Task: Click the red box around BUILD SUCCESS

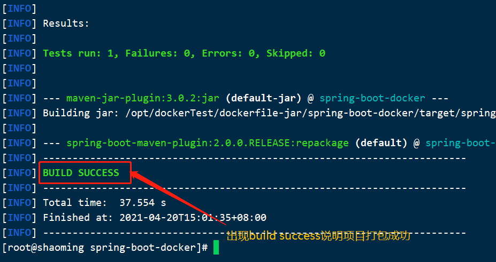Action: [85, 172]
